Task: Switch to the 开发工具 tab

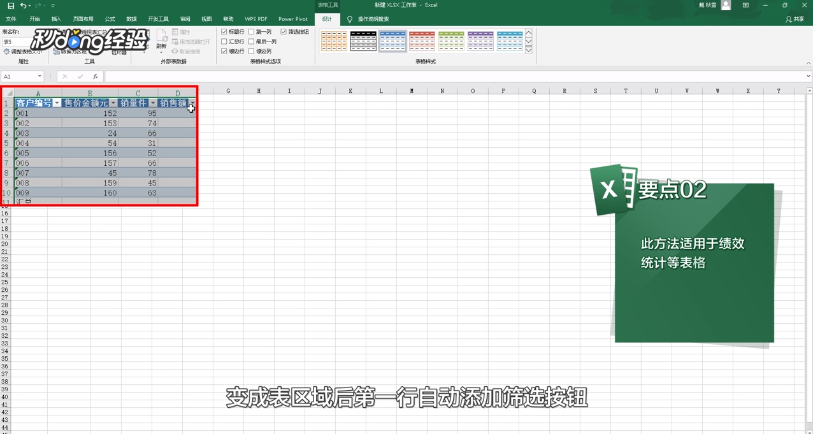Action: [158, 19]
